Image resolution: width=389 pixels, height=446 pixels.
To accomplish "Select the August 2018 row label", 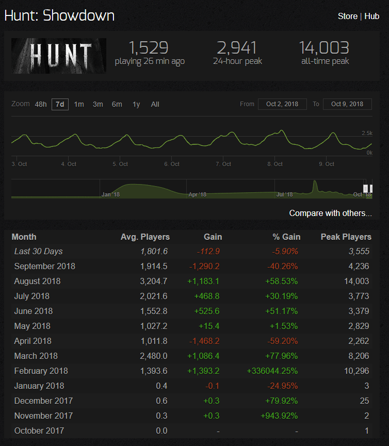I will point(37,282).
